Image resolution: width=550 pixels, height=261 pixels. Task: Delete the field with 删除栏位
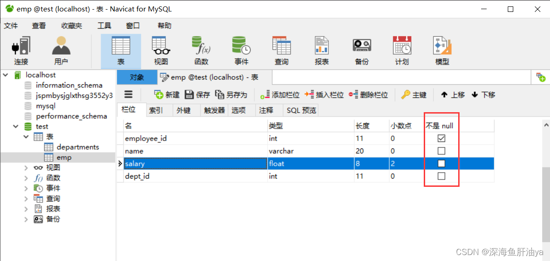pyautogui.click(x=368, y=94)
